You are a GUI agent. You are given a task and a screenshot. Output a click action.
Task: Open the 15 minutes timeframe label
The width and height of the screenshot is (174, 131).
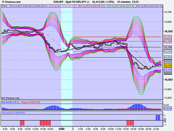pos(124,2)
